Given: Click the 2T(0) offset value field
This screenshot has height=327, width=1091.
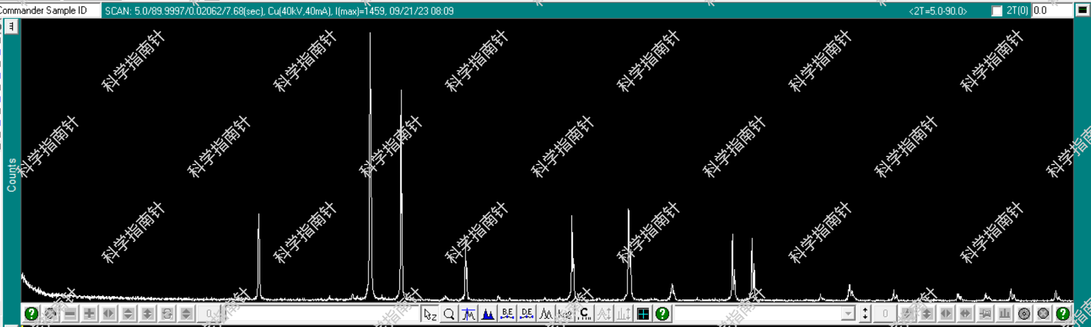Looking at the screenshot, I should (x=1050, y=11).
